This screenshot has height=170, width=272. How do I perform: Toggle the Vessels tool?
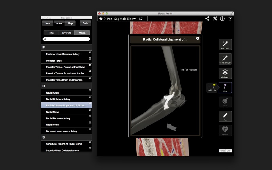coord(225,131)
